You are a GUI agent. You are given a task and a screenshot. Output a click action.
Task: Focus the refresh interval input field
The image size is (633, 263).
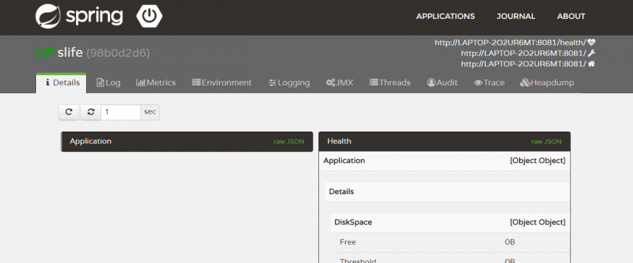pos(121,112)
